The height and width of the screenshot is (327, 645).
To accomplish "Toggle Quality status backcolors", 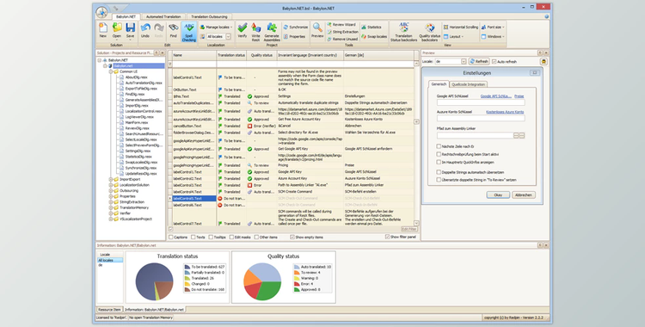I will coord(429,32).
